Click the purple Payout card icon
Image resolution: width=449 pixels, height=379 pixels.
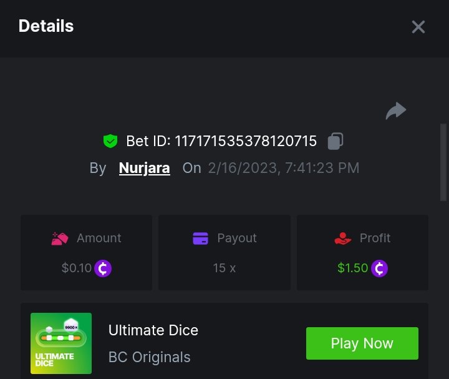click(x=200, y=239)
